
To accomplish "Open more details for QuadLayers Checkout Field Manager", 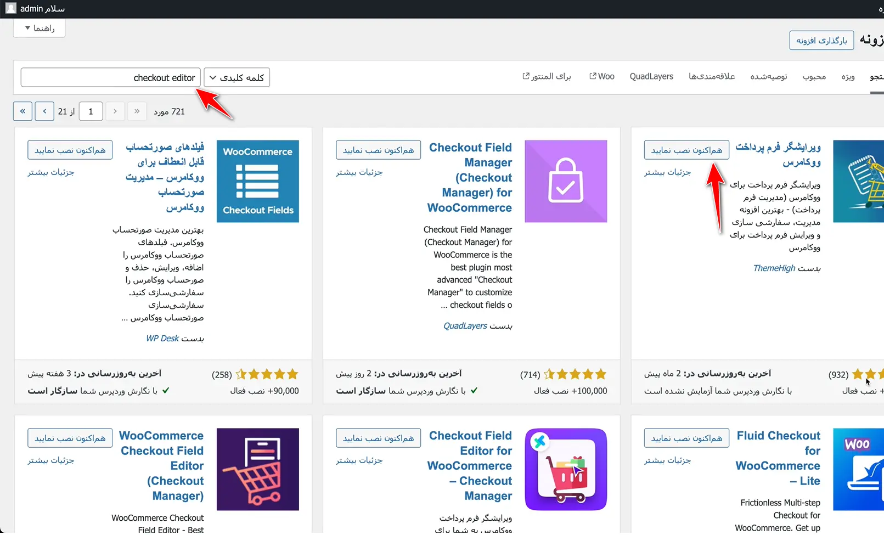I will click(359, 172).
